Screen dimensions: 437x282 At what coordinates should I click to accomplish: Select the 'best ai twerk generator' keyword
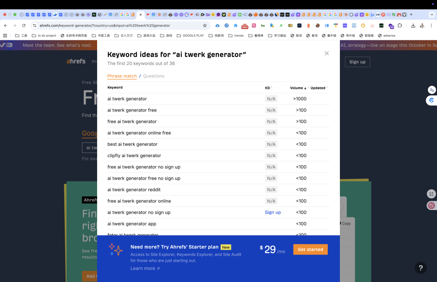click(x=132, y=144)
